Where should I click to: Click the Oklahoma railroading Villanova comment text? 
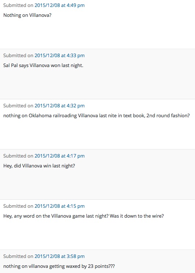tap(96, 115)
